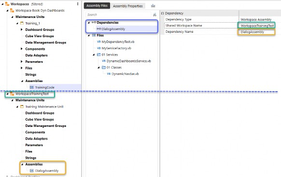Select Cube View Groups under Training_1
Screen dimensions: 281x177
click(40, 36)
